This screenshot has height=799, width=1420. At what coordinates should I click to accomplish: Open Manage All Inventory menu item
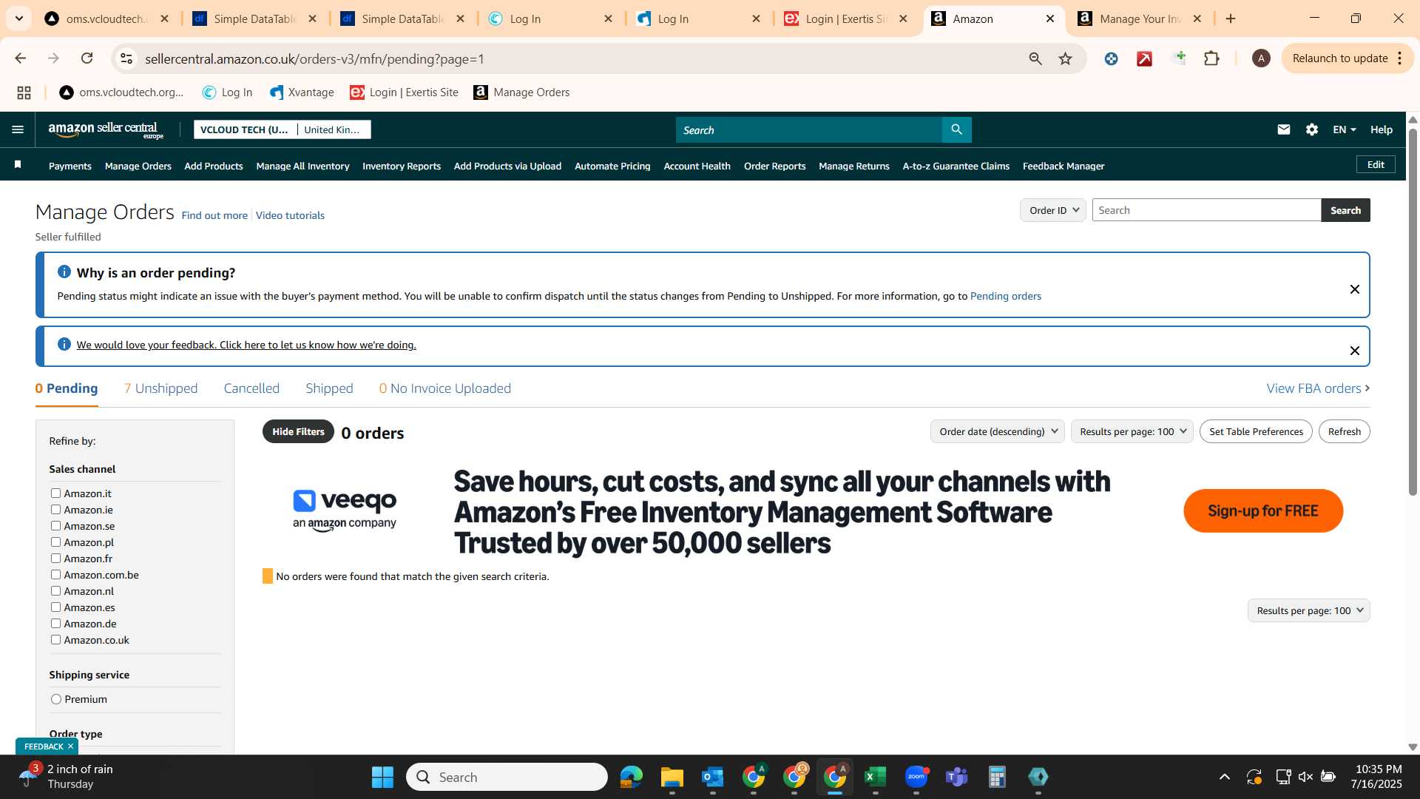pos(302,166)
